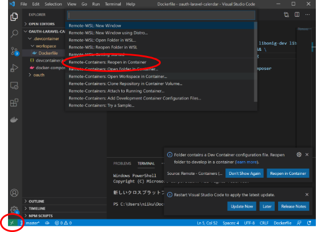Open the Run and Debug view
Screen dimensions: 317x232
[14, 68]
